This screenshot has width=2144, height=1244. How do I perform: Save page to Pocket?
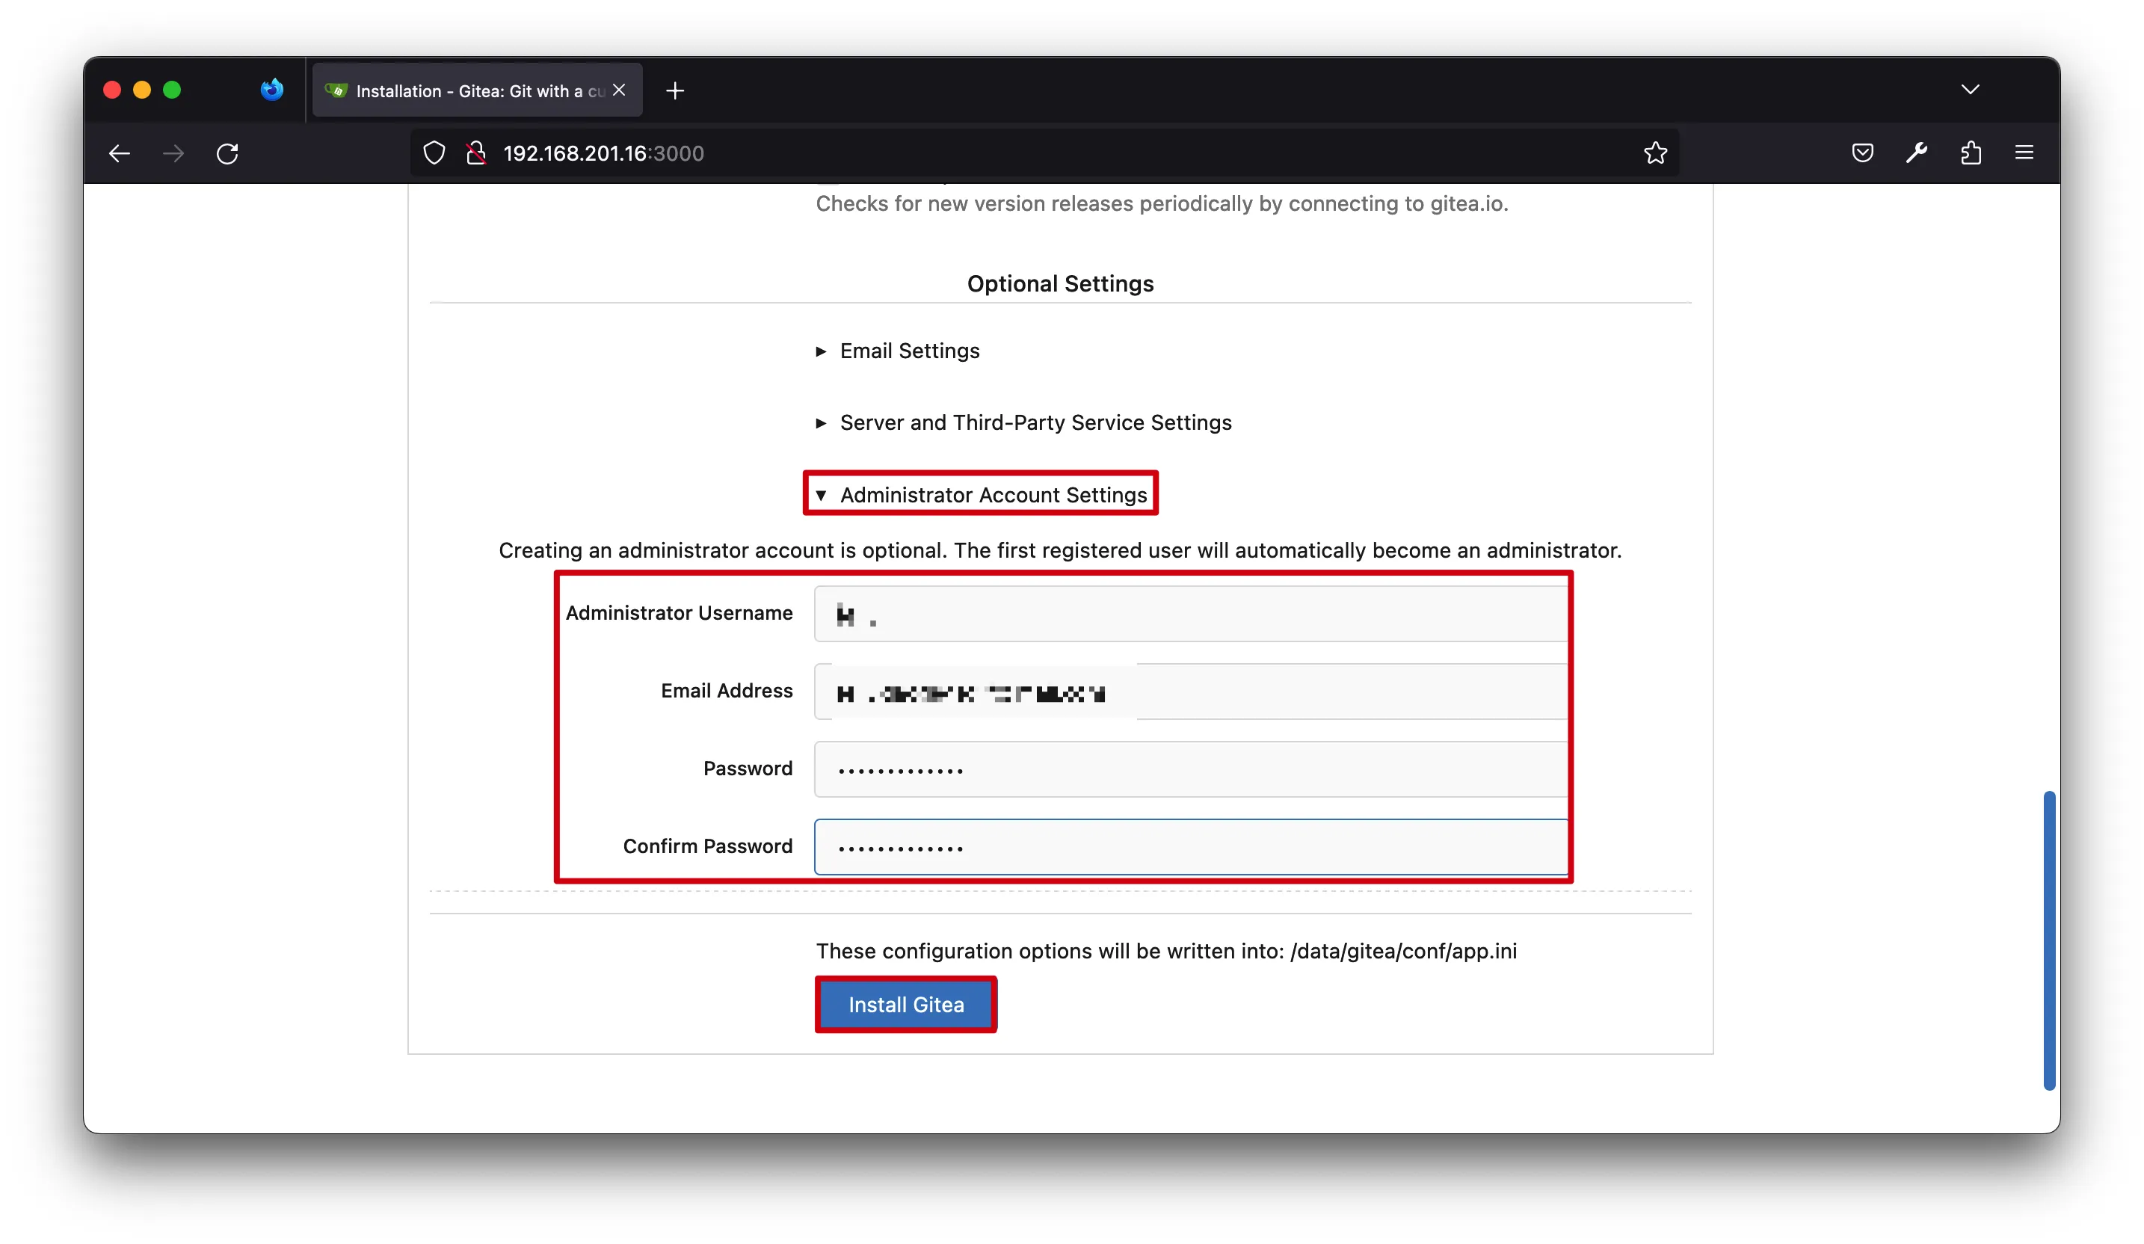(x=1862, y=153)
